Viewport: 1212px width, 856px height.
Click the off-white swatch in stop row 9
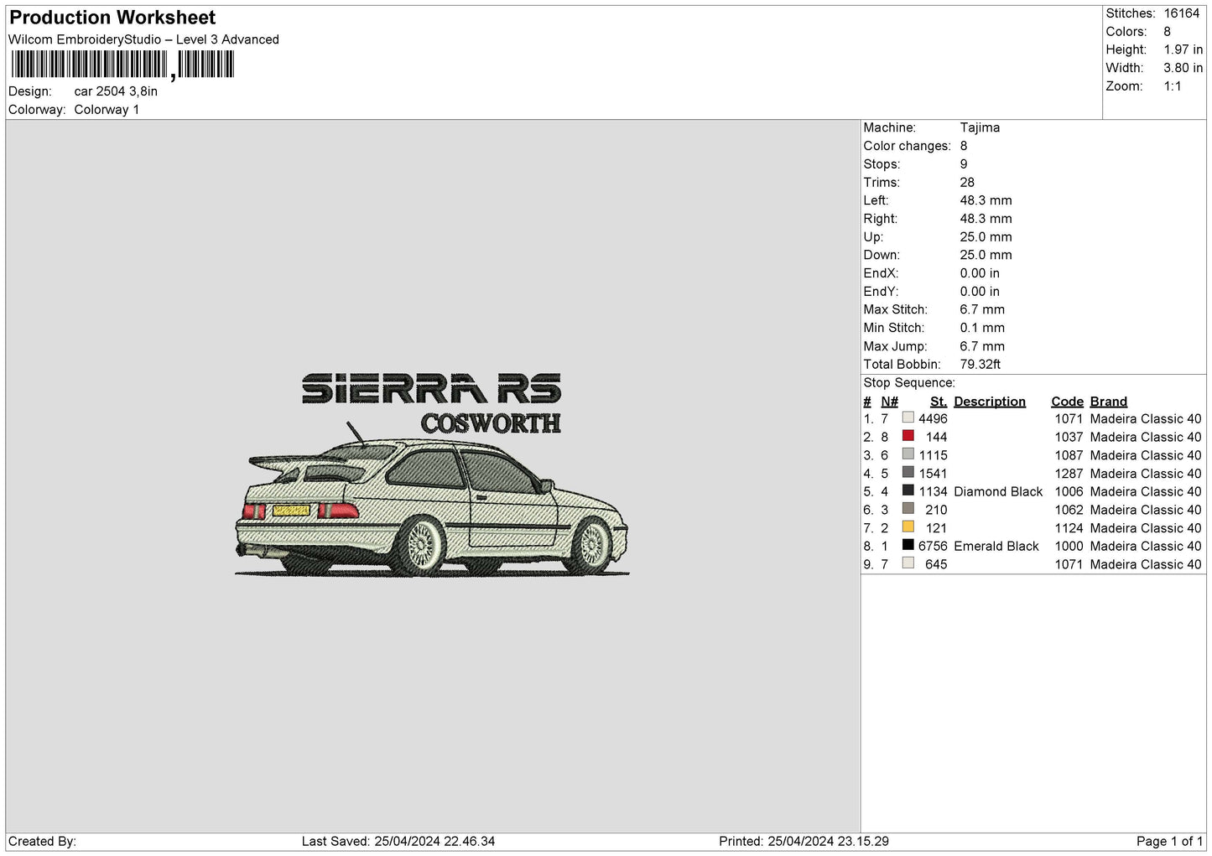(908, 563)
